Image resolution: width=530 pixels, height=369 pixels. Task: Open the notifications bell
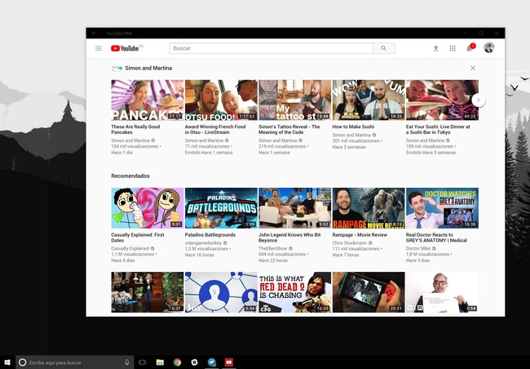click(469, 48)
